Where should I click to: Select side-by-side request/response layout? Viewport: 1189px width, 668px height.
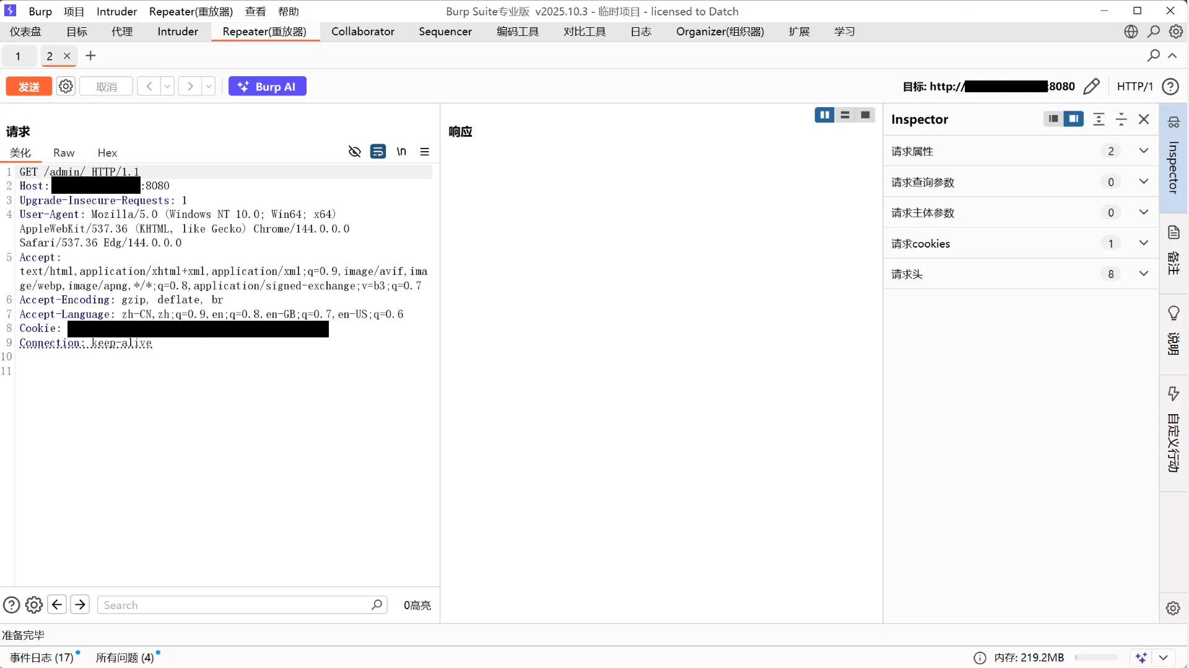[x=824, y=115]
